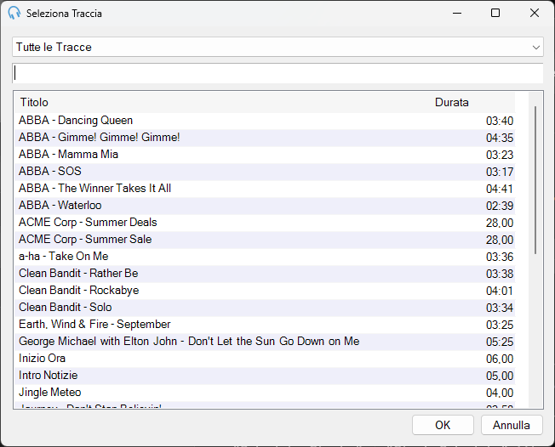Viewport: 555px width, 447px height.
Task: Click the headphones app icon in title bar
Action: click(x=14, y=13)
